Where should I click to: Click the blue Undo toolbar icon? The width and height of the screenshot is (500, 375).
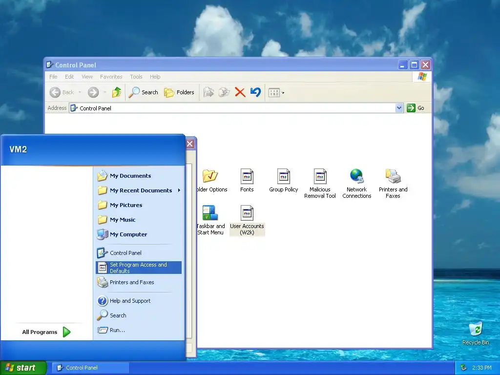point(255,92)
